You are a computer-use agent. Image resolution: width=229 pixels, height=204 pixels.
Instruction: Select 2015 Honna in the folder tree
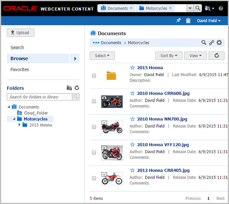[40, 125]
